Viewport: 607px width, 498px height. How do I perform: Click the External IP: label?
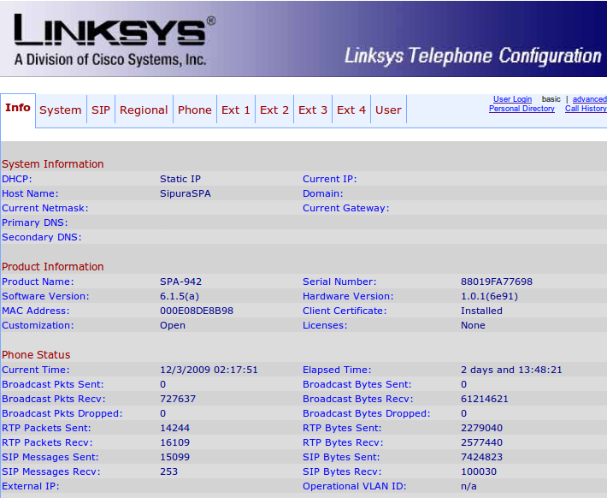click(31, 486)
